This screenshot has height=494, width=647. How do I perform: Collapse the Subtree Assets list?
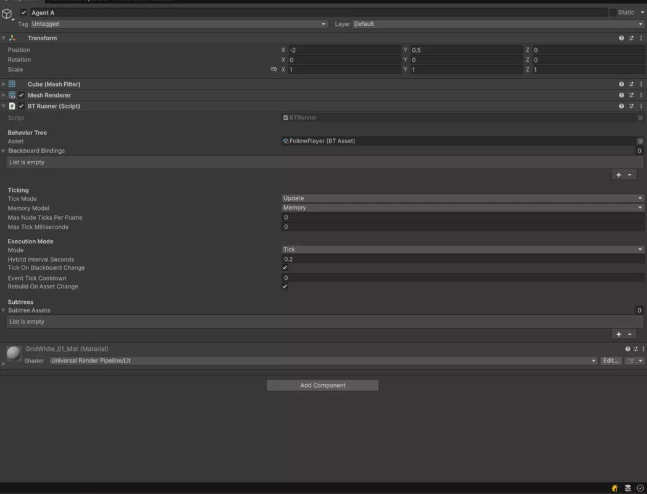[x=3, y=311]
